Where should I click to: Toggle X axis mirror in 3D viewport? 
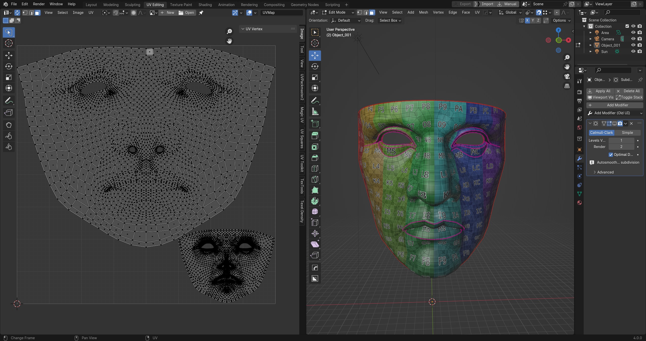coord(527,20)
